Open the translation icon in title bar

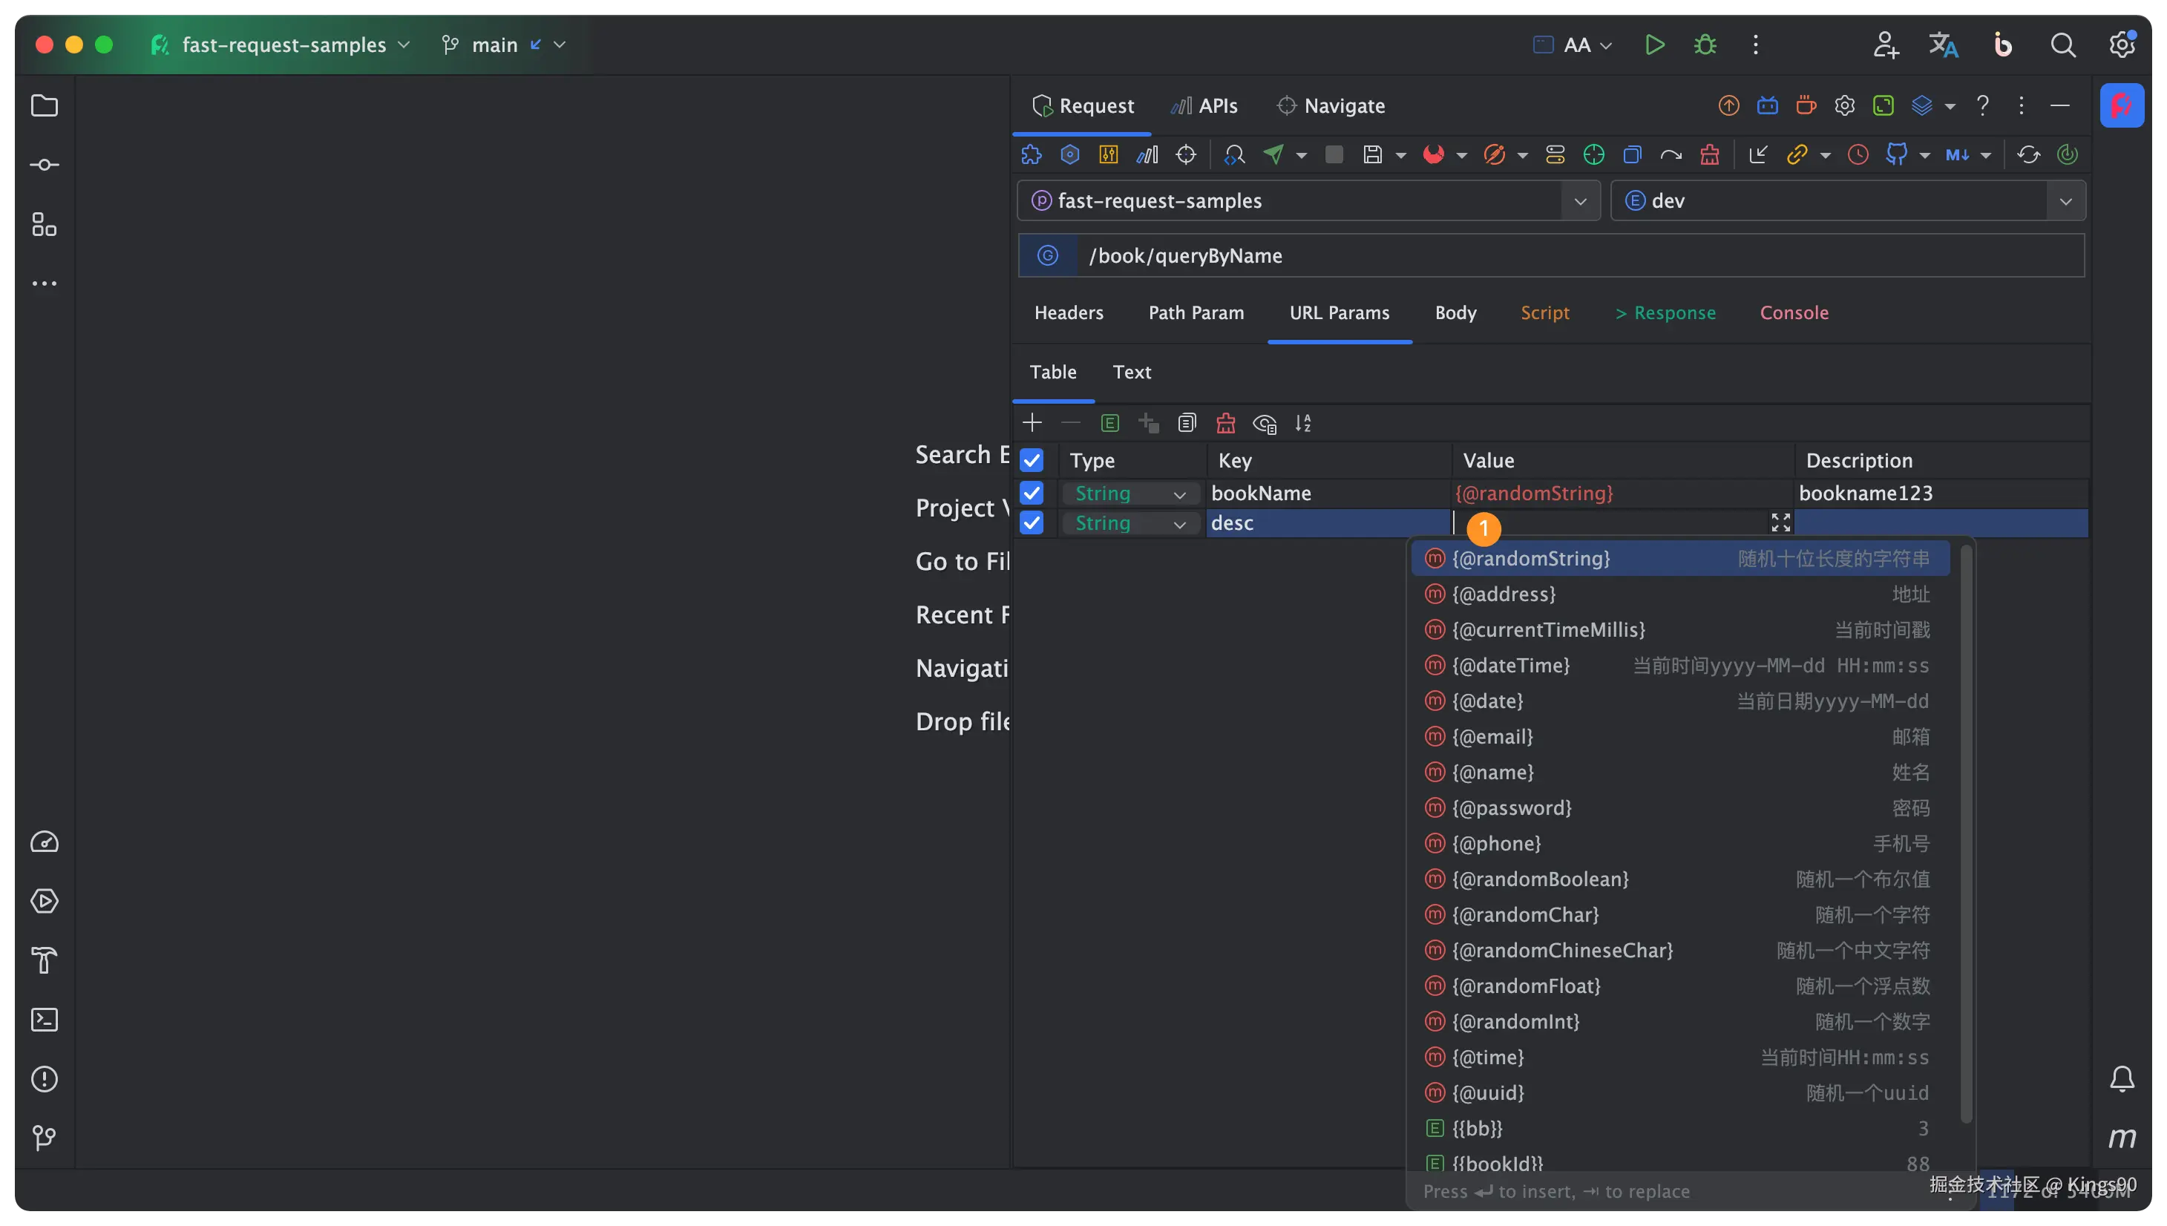[x=1943, y=45]
